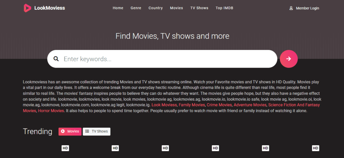The height and width of the screenshot is (158, 344).
Task: Open the Home menu item
Action: pos(118,8)
